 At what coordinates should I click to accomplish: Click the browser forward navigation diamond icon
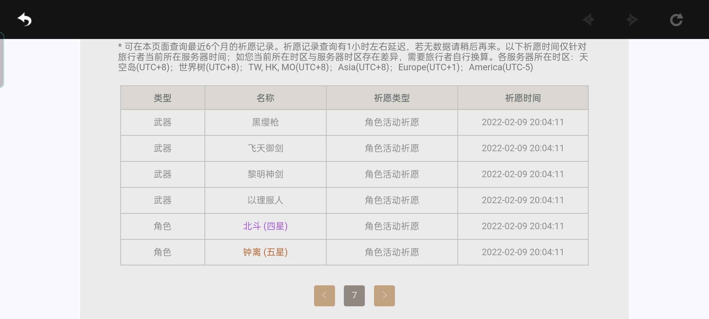click(632, 20)
